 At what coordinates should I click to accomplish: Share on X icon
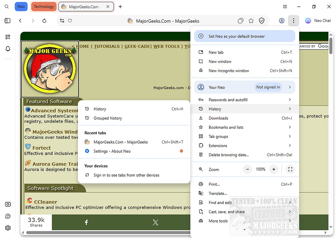tap(156, 222)
